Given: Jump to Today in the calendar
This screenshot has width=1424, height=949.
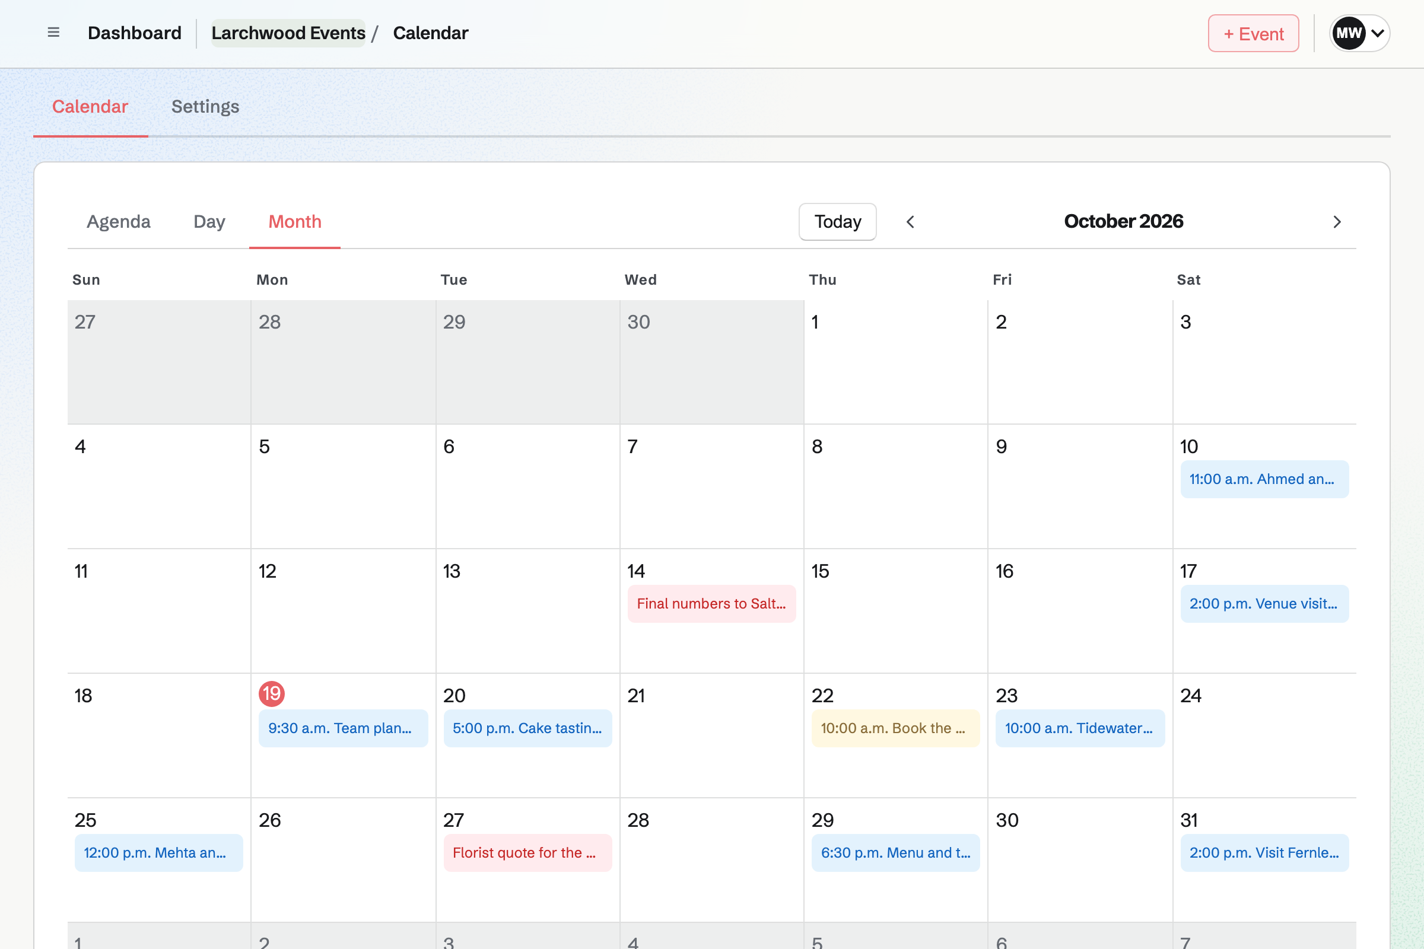Looking at the screenshot, I should [837, 221].
